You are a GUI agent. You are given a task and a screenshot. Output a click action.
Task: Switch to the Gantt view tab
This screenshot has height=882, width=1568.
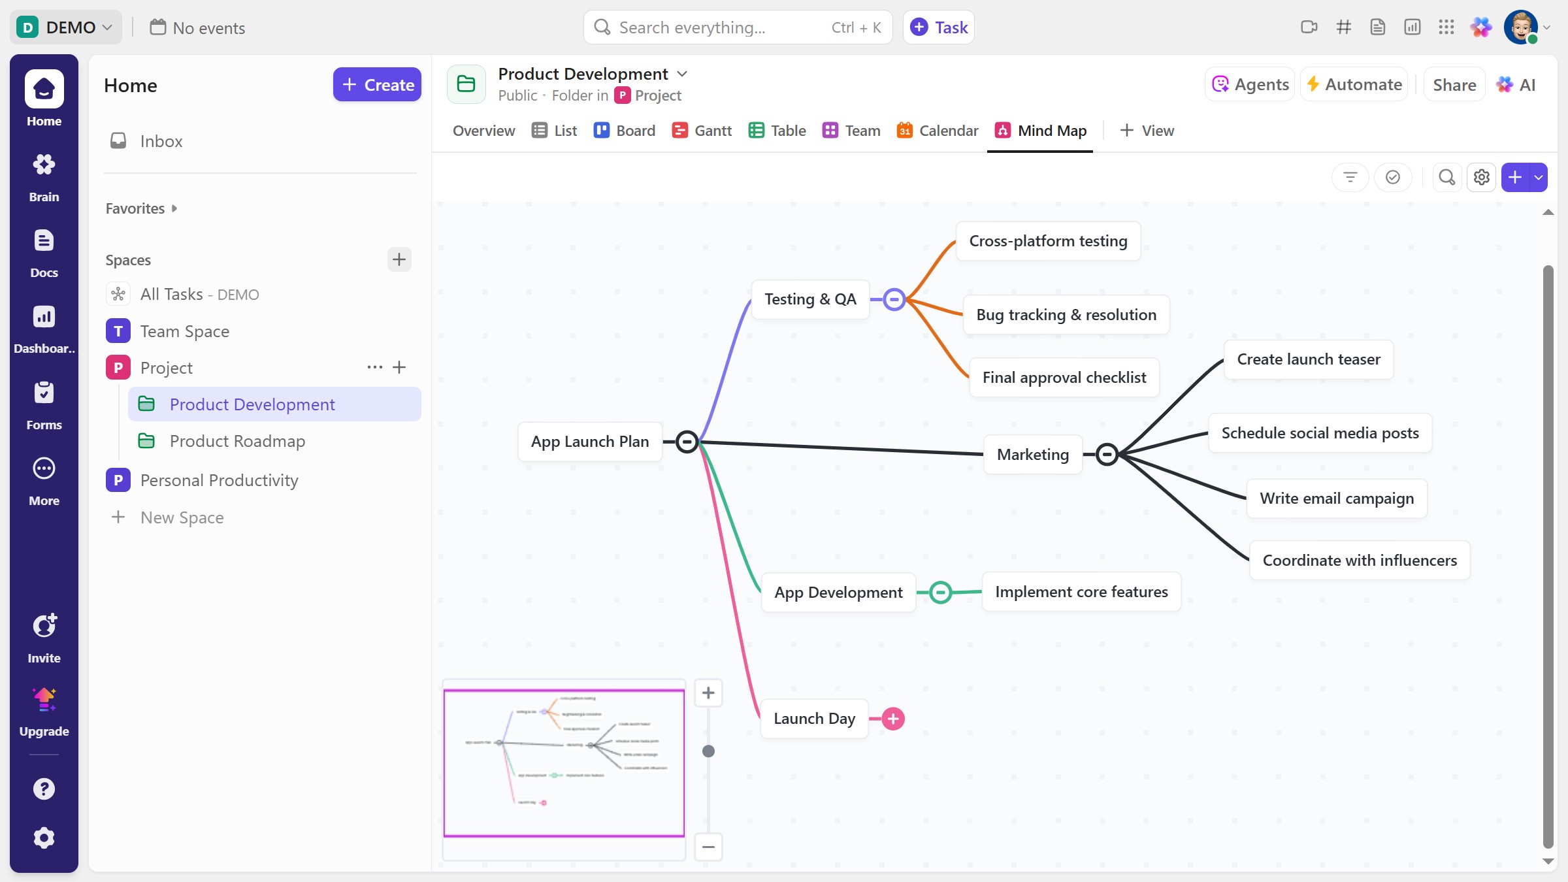[702, 131]
